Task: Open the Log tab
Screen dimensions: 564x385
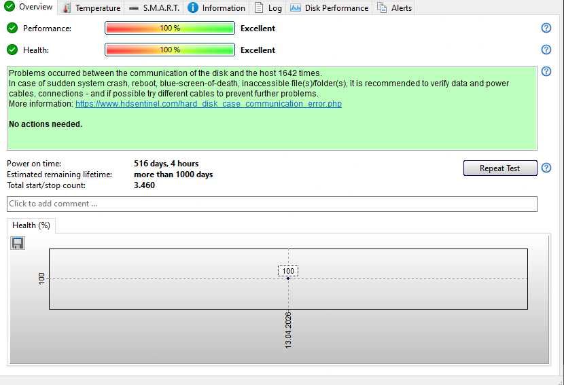Action: [x=268, y=8]
